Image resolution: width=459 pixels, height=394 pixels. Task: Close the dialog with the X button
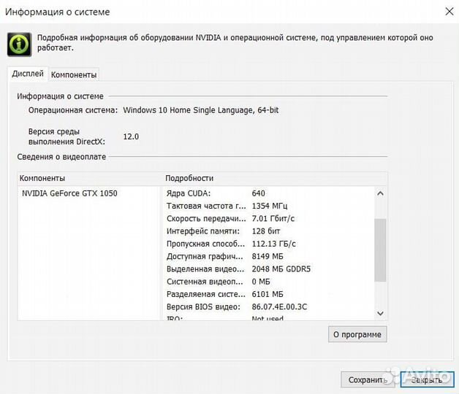[x=449, y=12]
